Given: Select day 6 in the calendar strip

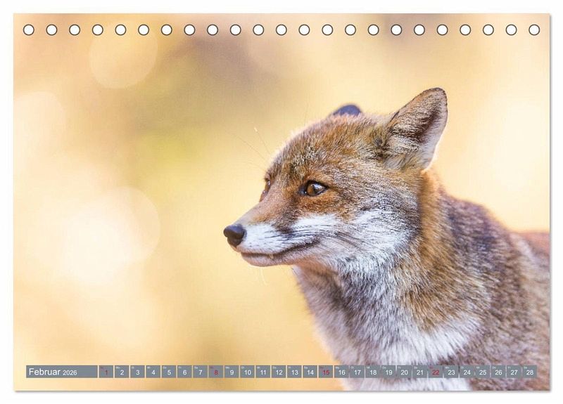Looking at the screenshot, I should pyautogui.click(x=184, y=372).
